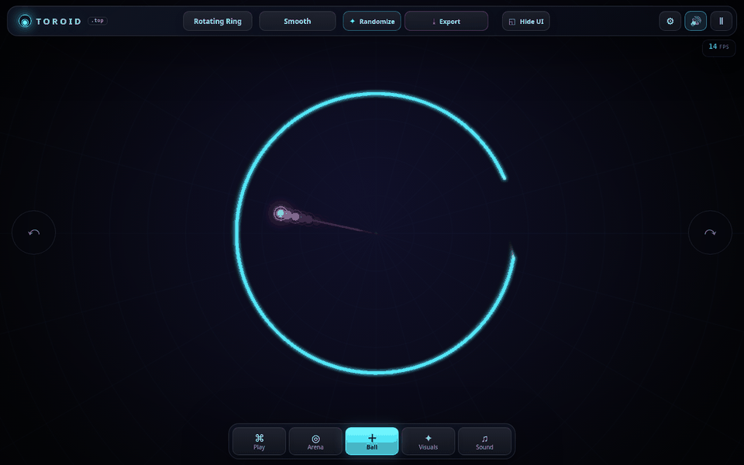Click Hide UI button
This screenshot has width=744, height=465.
525,22
